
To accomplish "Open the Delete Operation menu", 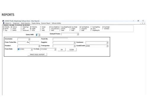I will point(25,23).
